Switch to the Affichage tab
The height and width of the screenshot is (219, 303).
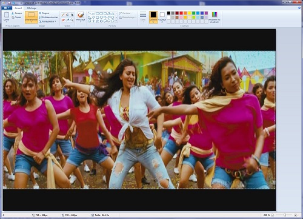pos(32,8)
